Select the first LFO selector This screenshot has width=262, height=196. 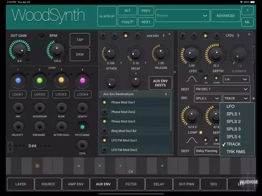click(183, 36)
